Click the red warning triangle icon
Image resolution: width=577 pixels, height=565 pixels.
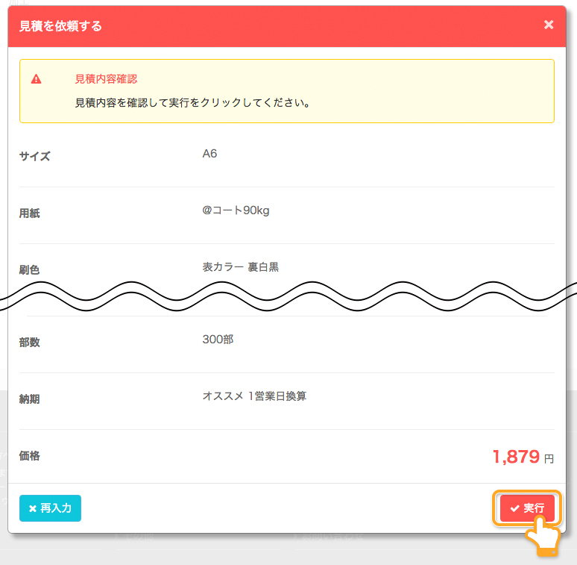36,79
